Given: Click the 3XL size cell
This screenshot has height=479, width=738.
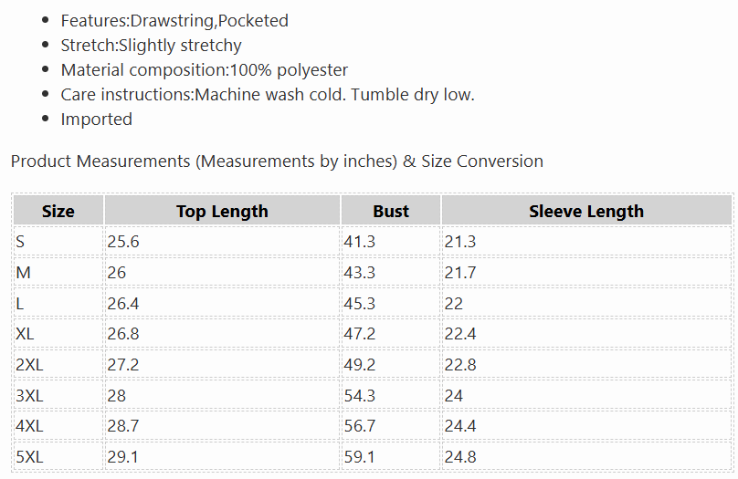Looking at the screenshot, I should point(58,395).
